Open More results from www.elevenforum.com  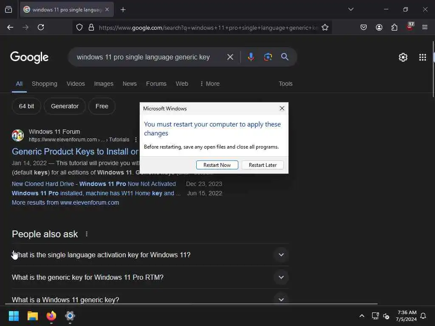(x=65, y=202)
